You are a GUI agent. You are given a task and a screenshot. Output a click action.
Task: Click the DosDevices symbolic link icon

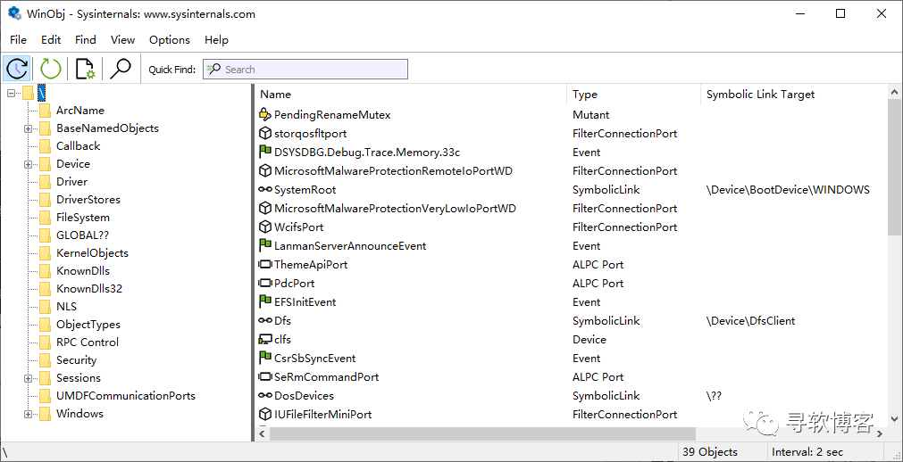point(264,395)
